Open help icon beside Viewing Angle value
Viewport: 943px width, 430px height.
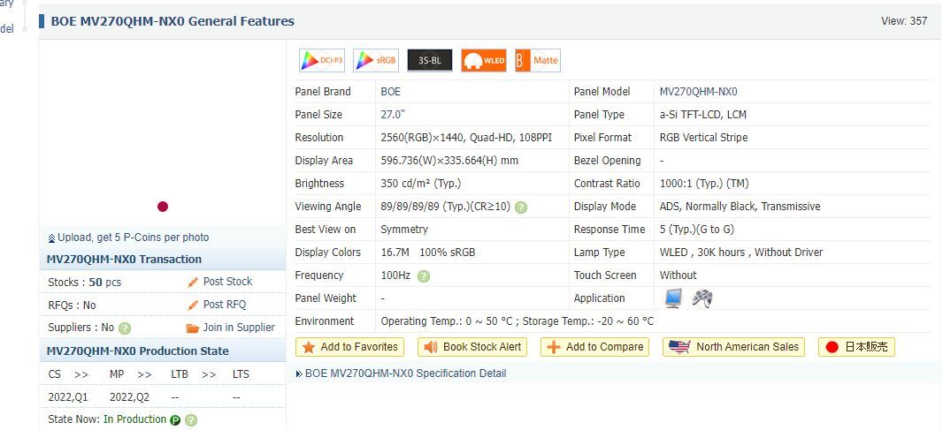point(521,207)
